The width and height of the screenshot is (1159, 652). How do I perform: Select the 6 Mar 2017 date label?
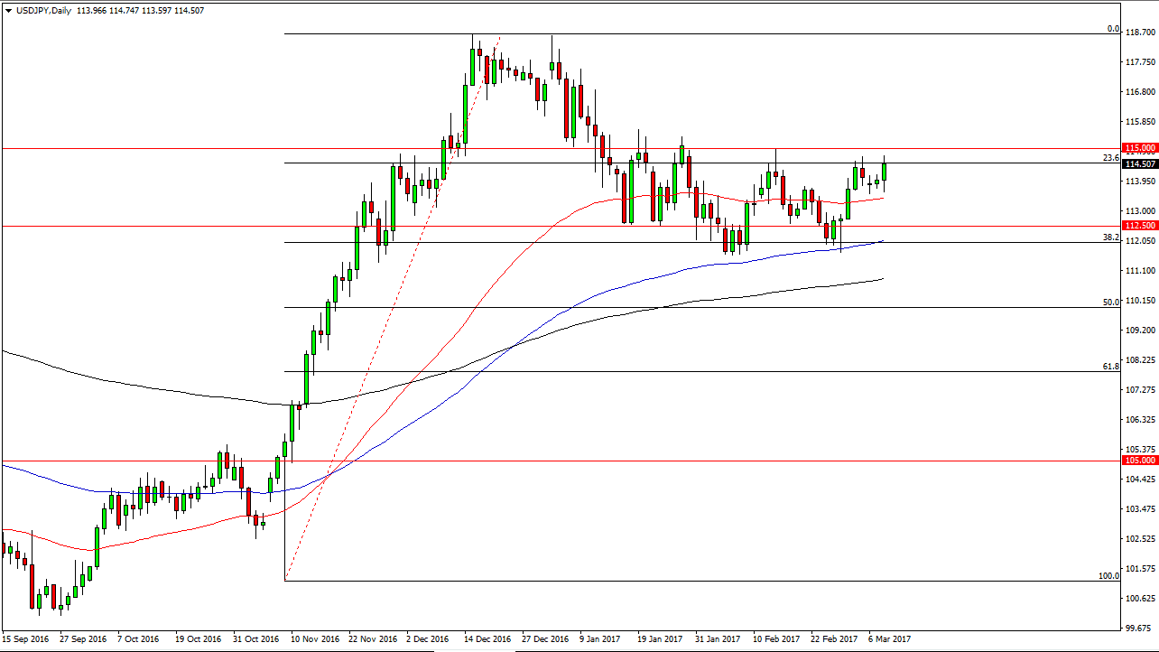click(x=890, y=639)
